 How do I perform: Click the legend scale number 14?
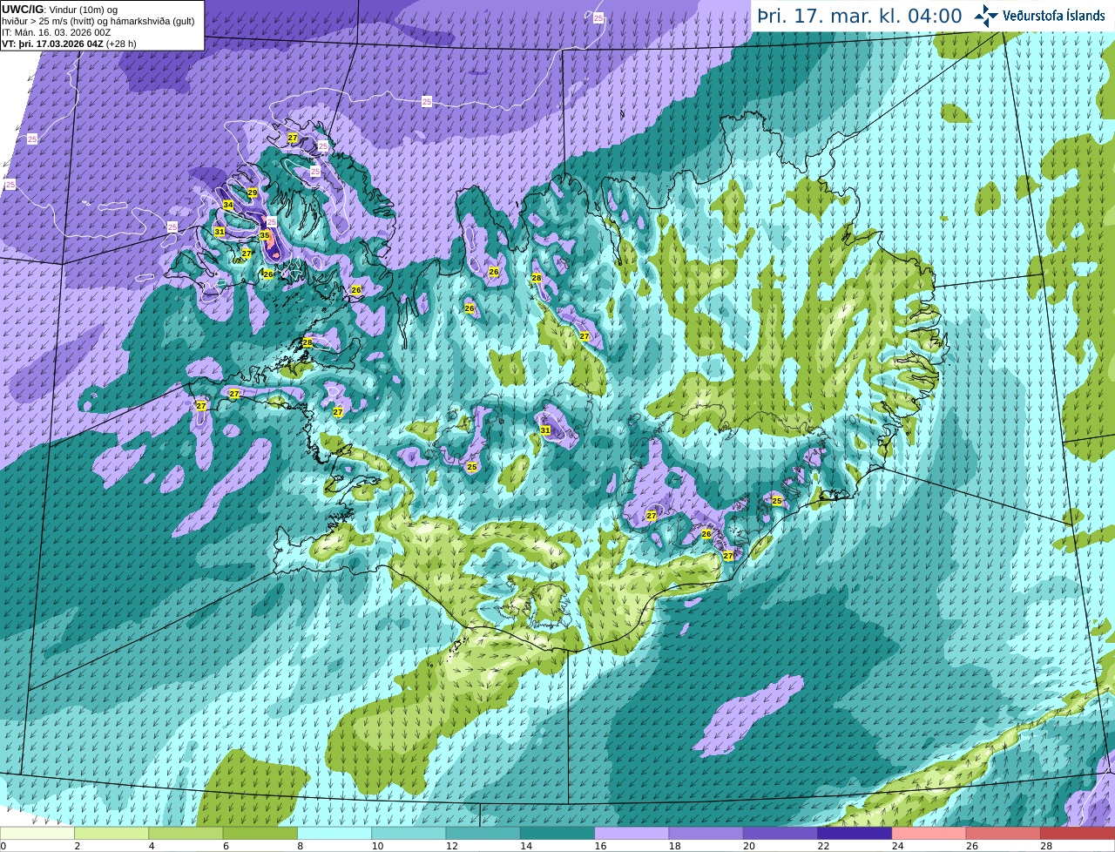coord(526,846)
